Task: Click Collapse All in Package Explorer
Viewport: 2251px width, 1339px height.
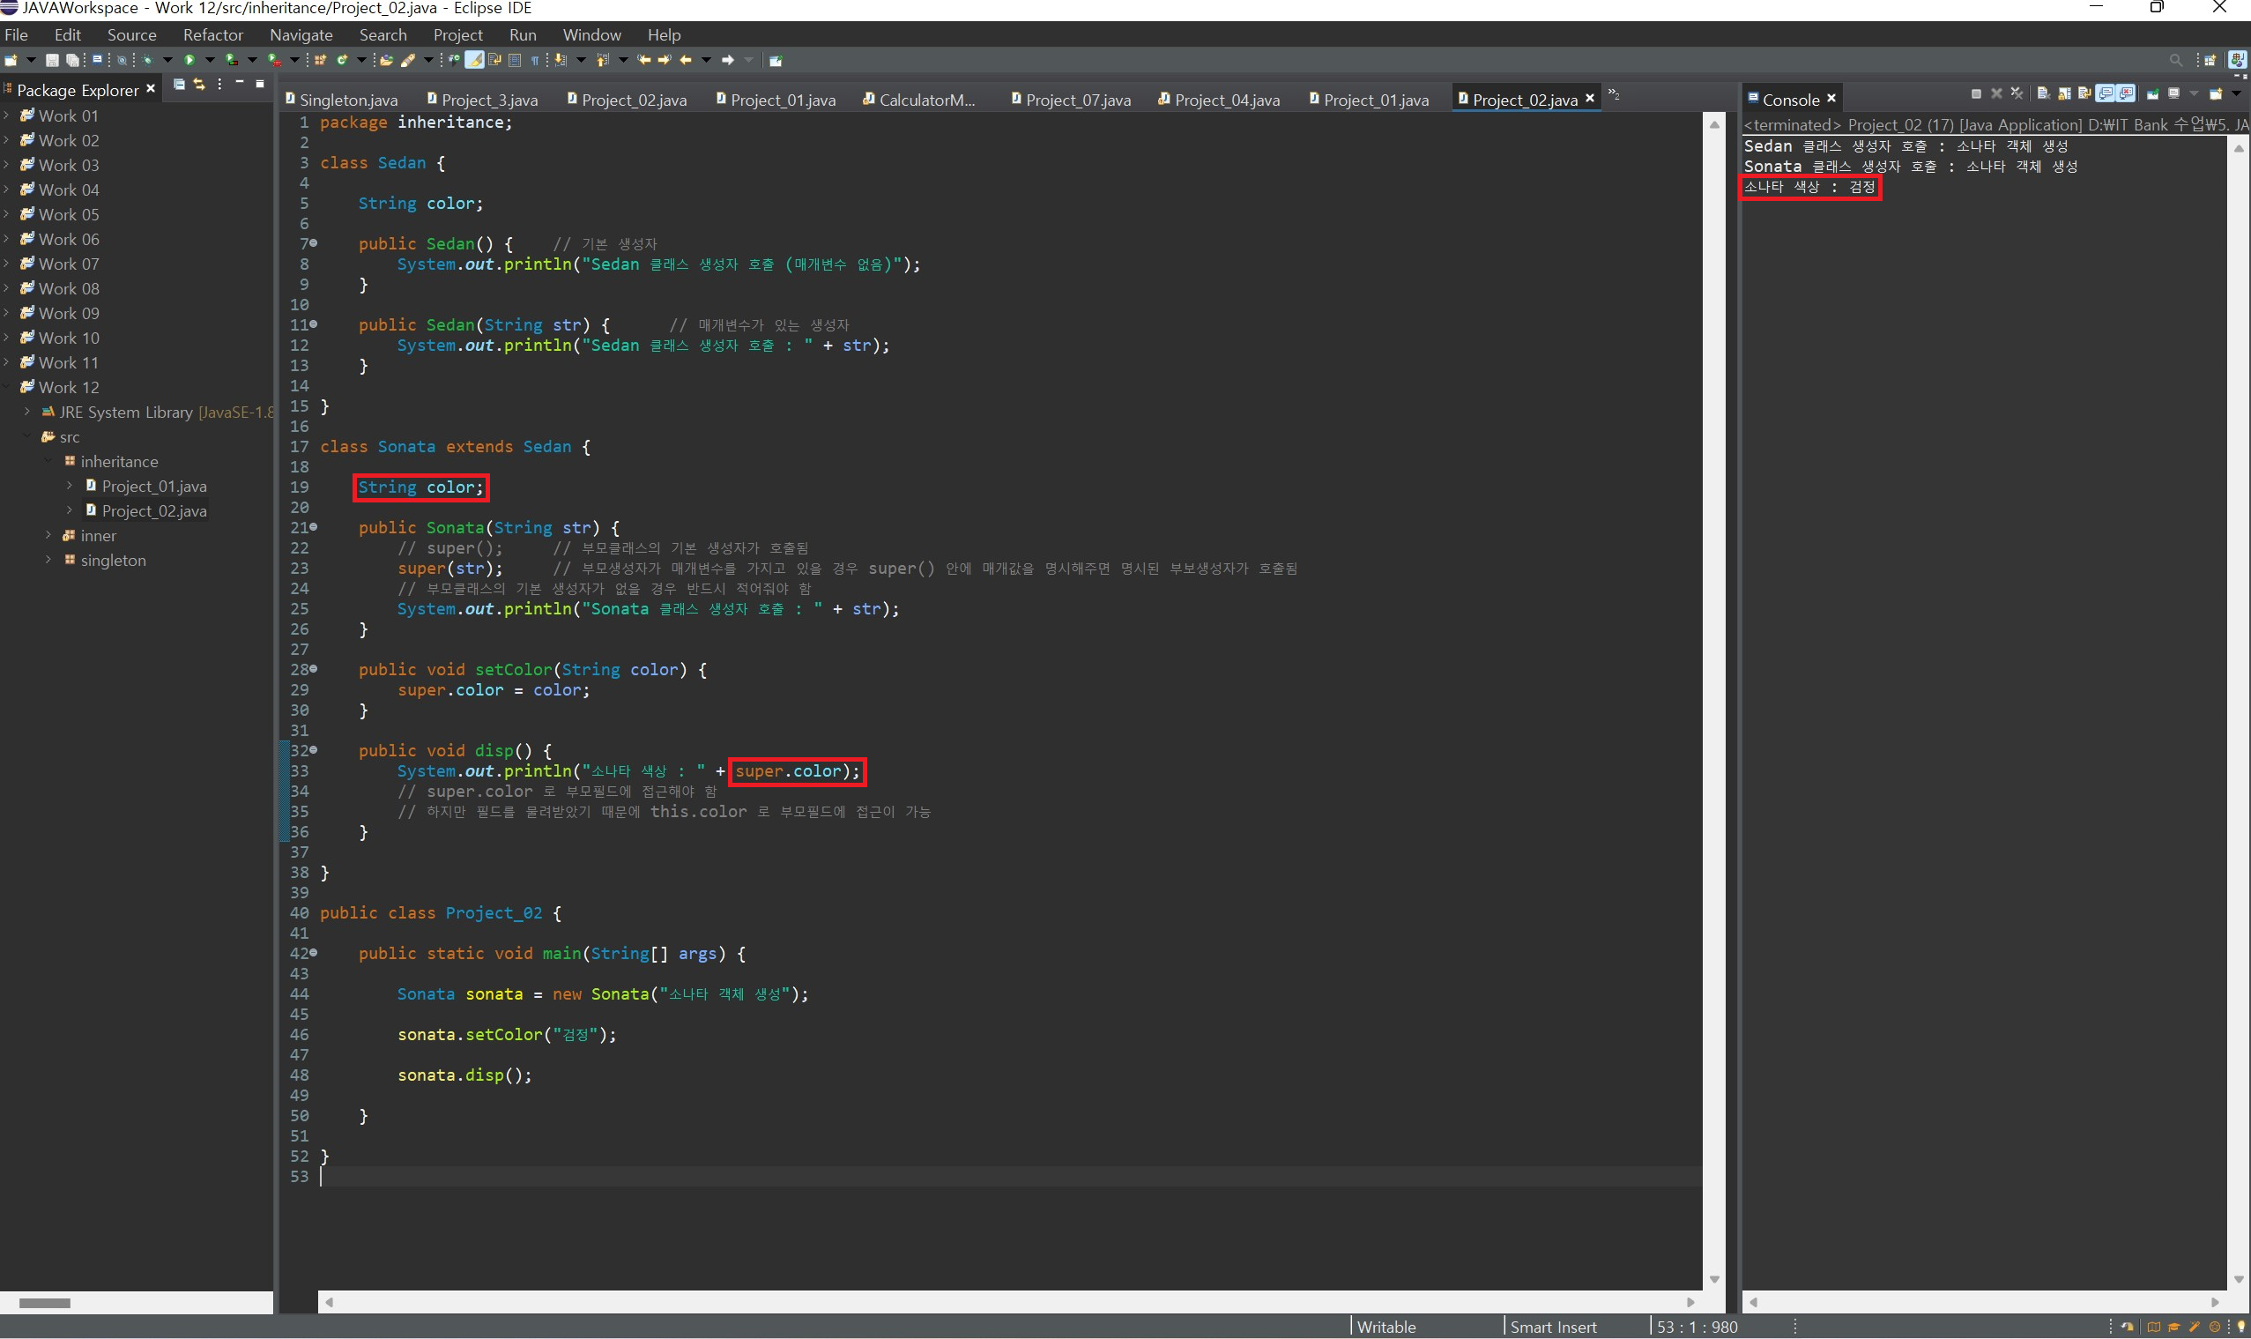Action: tap(179, 84)
